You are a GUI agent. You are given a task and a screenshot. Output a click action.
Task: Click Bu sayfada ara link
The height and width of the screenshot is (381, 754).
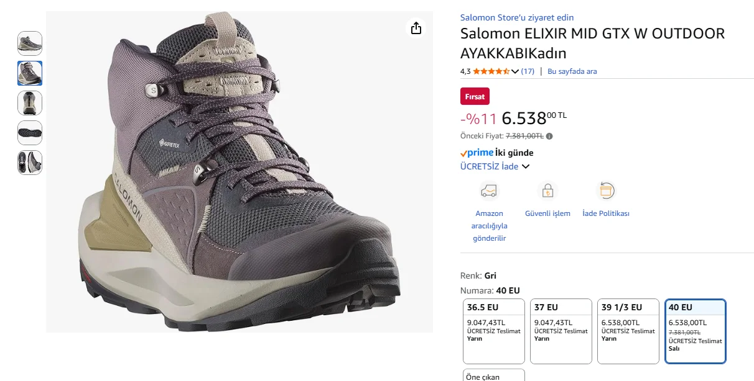tap(572, 71)
